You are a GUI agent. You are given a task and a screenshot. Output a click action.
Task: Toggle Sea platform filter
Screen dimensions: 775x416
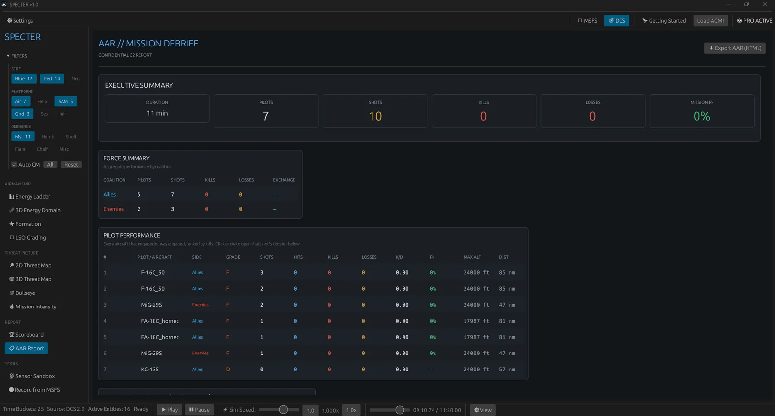click(x=44, y=114)
